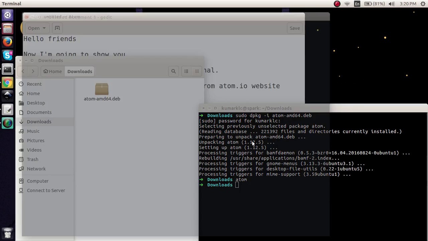This screenshot has height=241, width=428.
Task: Open the sound volume indicator
Action: [392, 4]
